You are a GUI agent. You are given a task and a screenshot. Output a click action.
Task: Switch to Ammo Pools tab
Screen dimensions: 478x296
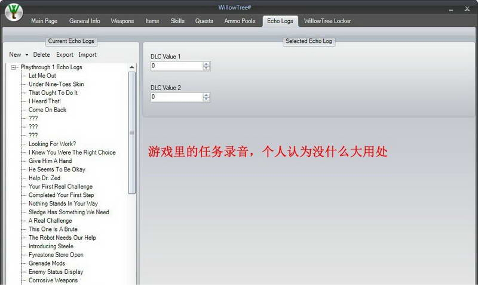click(x=240, y=21)
